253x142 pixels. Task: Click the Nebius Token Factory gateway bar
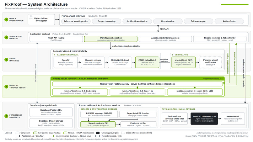point(137,84)
